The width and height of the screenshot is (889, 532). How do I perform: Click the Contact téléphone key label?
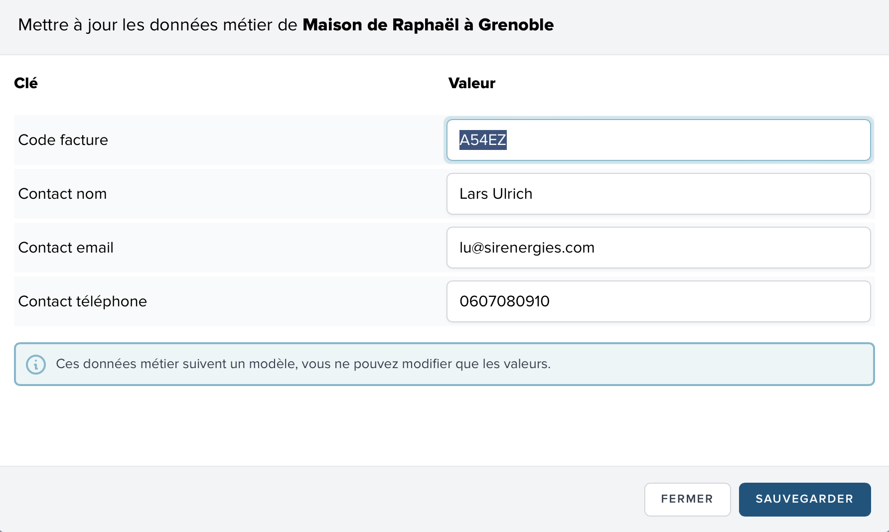[x=82, y=301]
